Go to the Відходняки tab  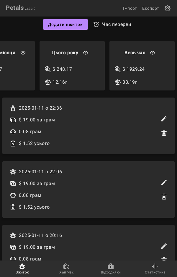[x=111, y=268]
